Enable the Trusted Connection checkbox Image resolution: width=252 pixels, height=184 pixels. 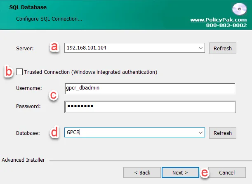[19, 72]
